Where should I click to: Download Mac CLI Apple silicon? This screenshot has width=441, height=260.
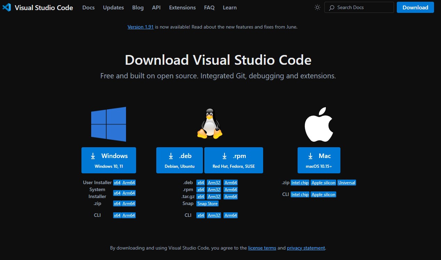323,195
